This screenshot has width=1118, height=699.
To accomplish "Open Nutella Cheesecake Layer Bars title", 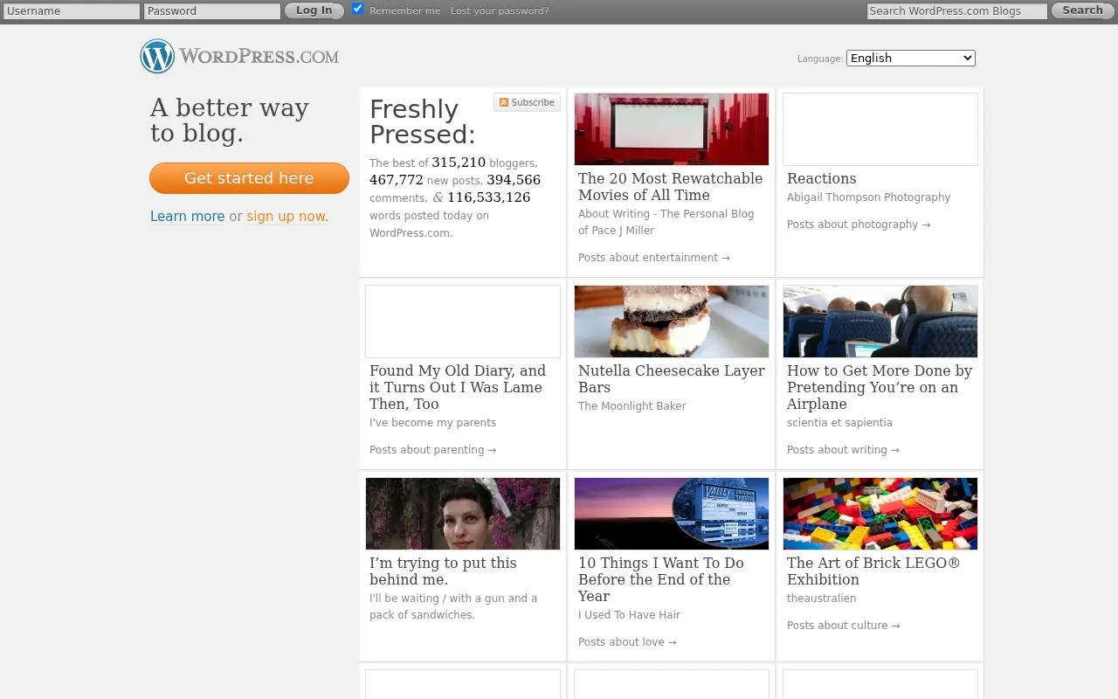I will (x=671, y=378).
